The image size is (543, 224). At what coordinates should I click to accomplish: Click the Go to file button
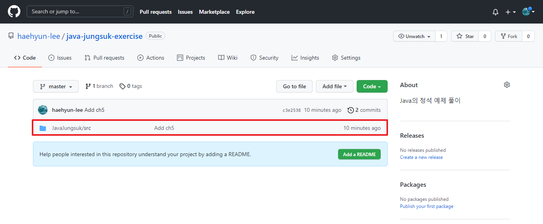[294, 86]
